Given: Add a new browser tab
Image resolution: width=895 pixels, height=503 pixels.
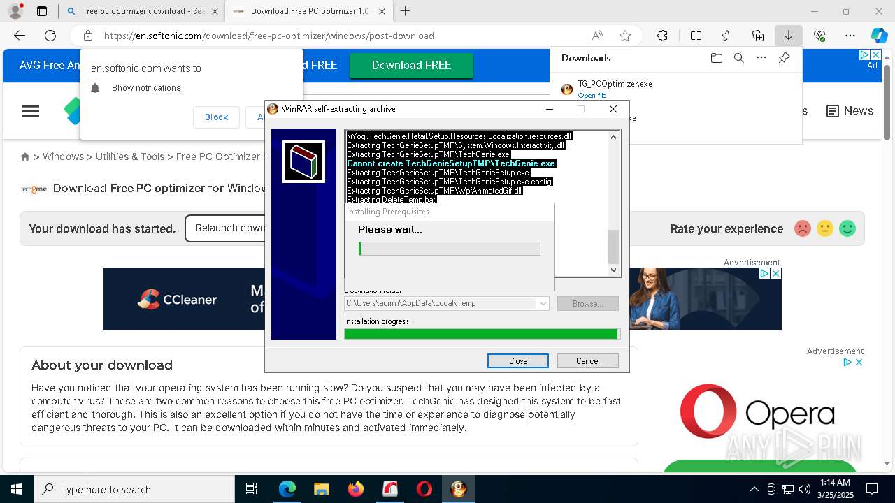Looking at the screenshot, I should [x=406, y=11].
